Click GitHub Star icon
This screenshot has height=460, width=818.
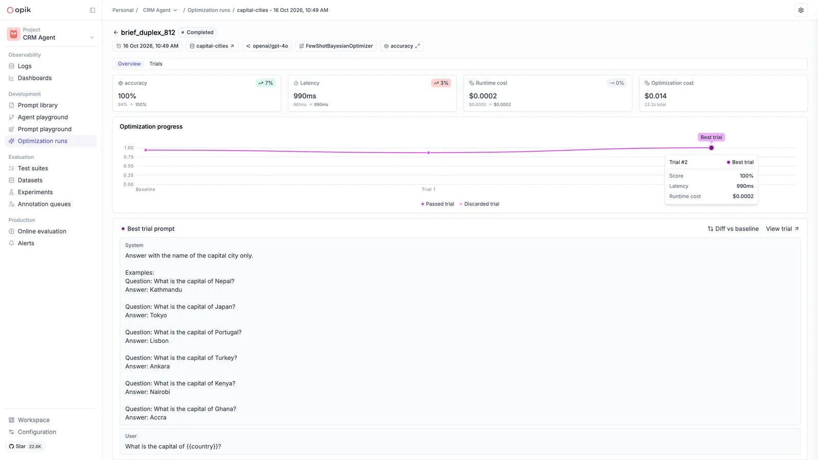tap(11, 446)
